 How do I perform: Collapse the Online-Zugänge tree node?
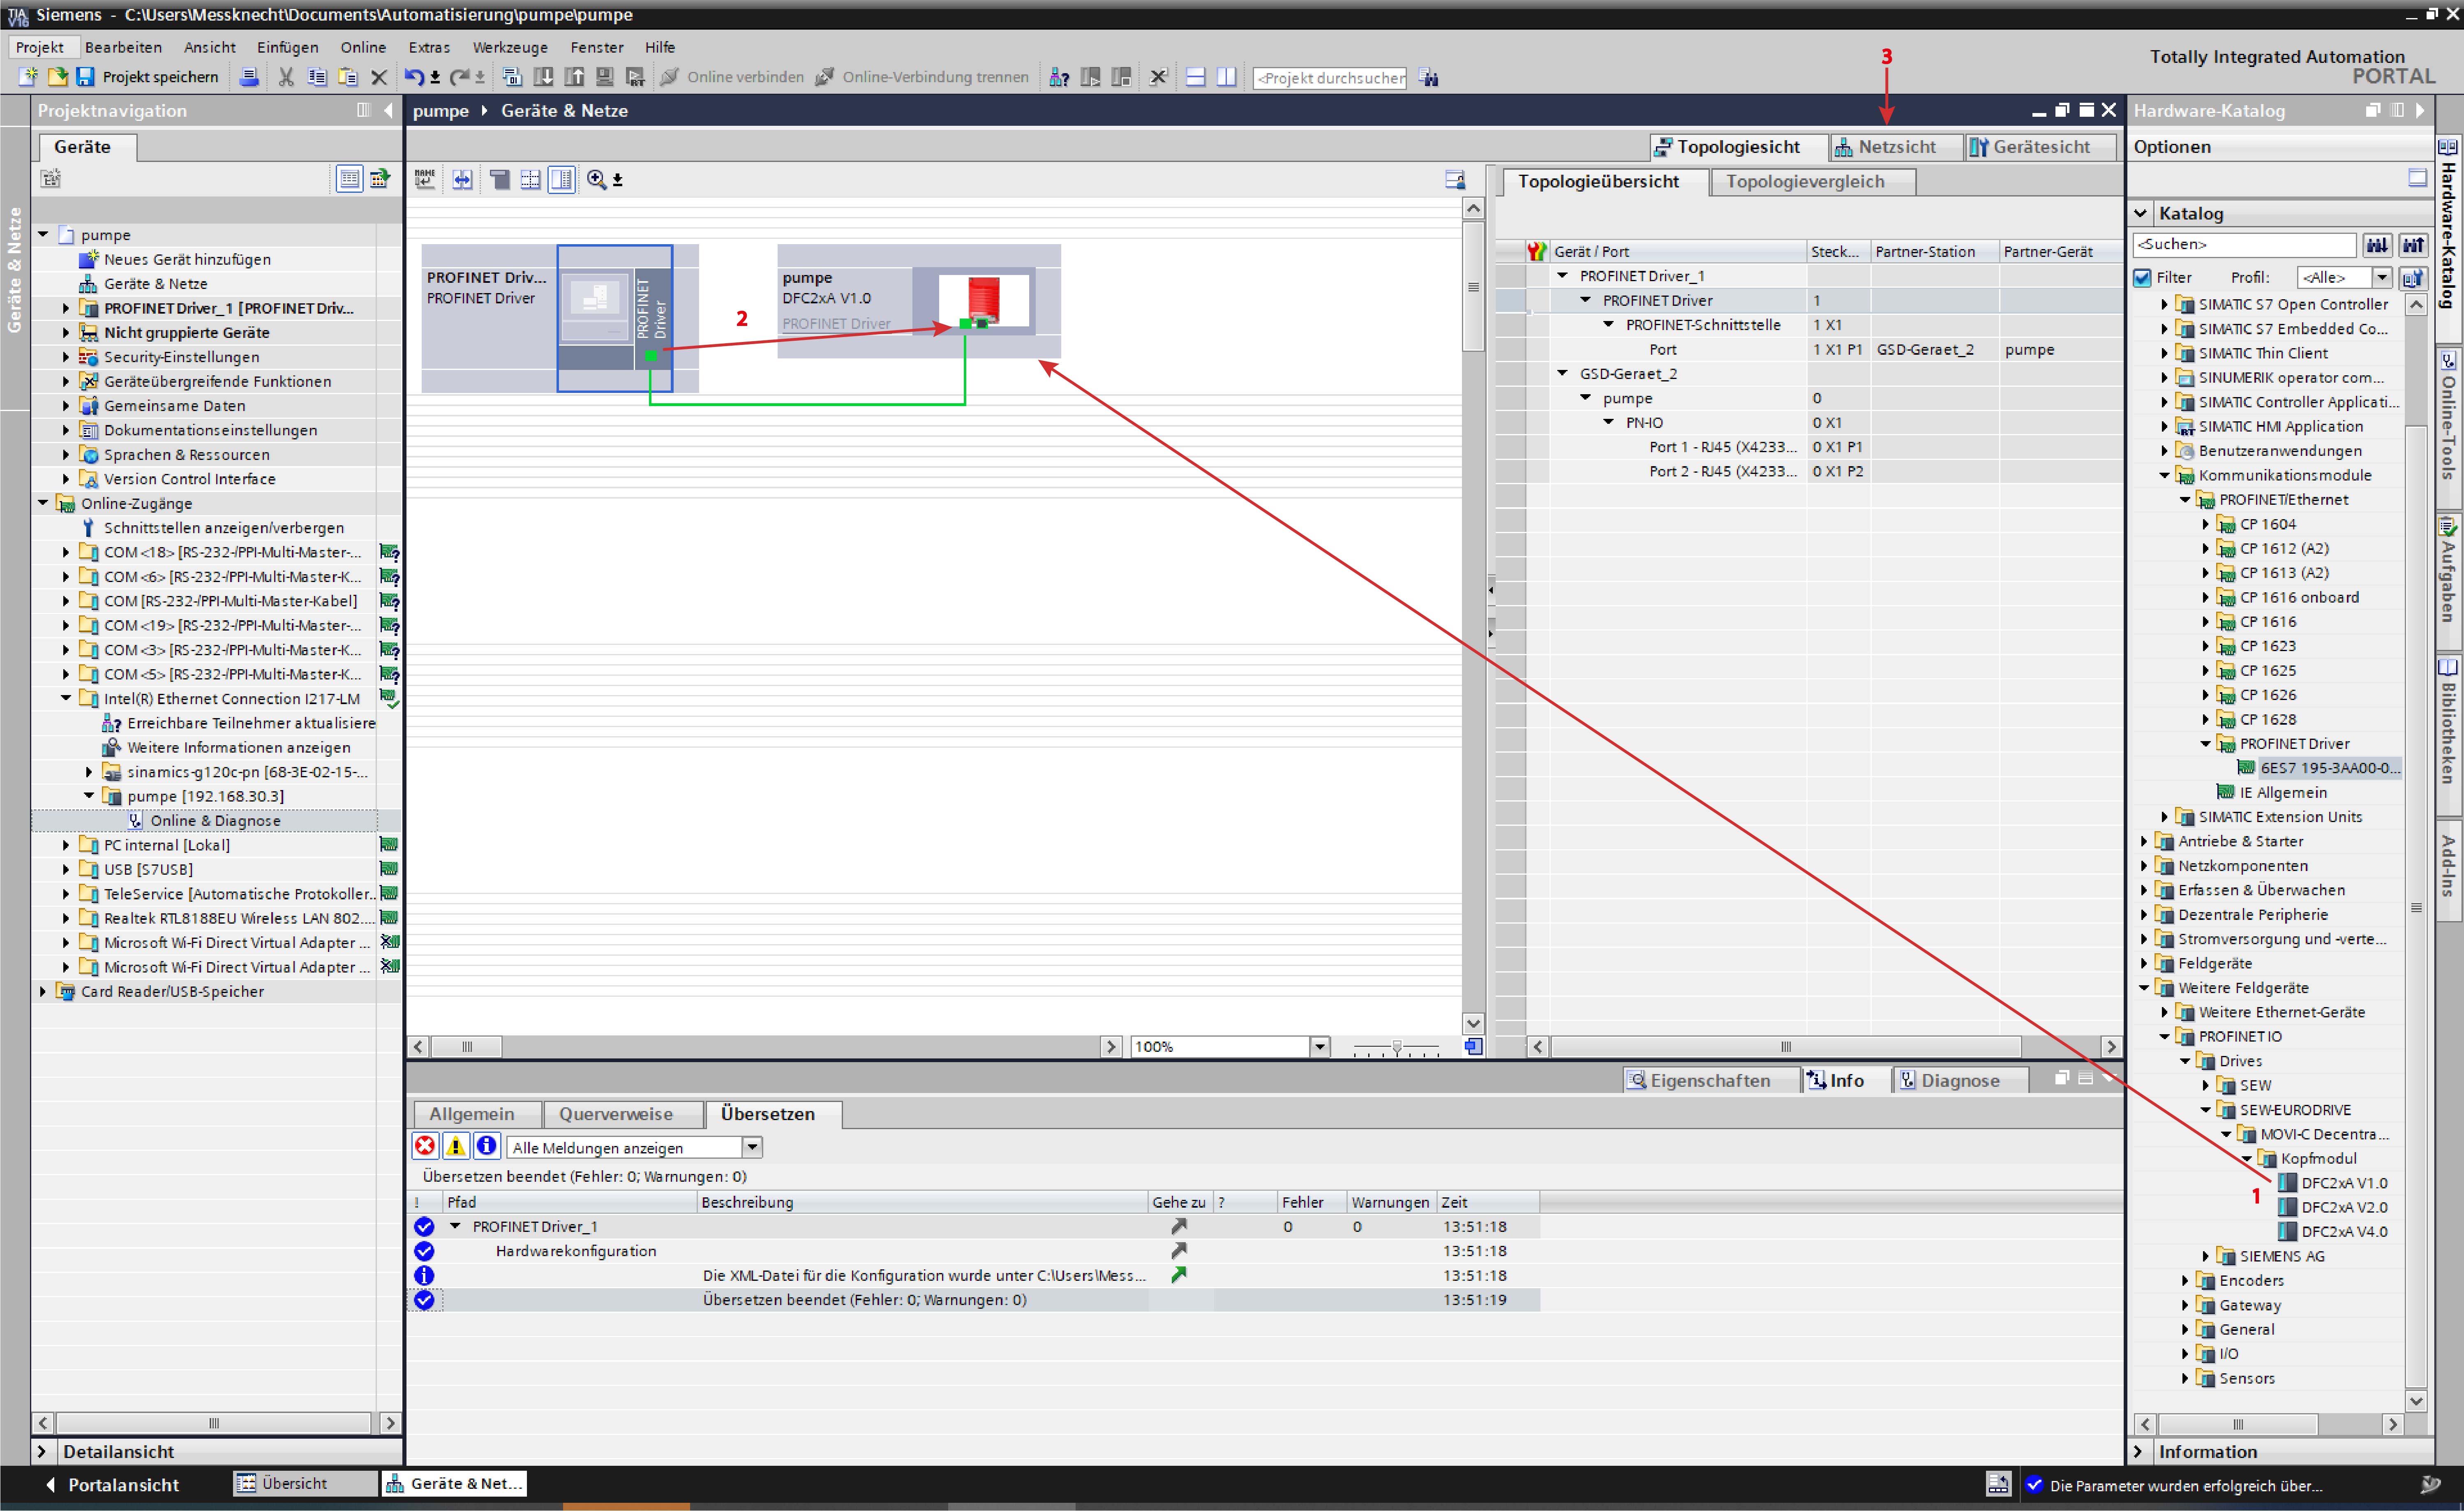[43, 503]
